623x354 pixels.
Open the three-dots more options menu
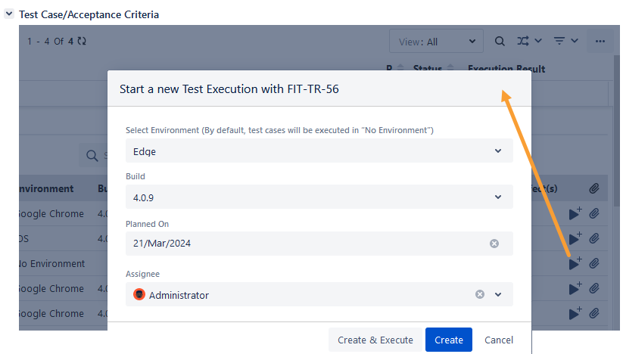pyautogui.click(x=600, y=42)
